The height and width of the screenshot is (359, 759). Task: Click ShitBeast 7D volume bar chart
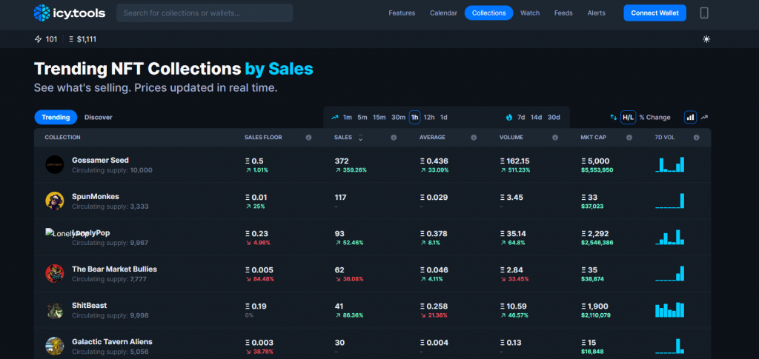670,309
